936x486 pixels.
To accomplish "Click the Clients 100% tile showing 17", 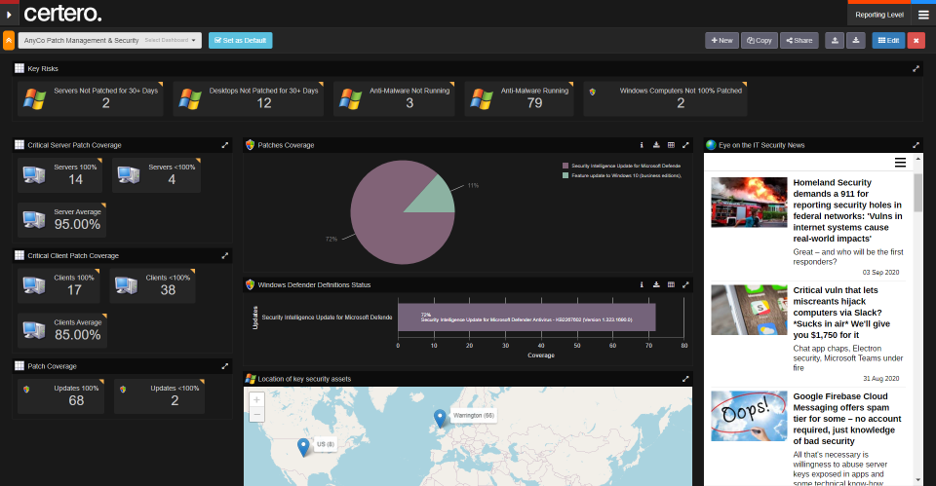I will coord(58,285).
